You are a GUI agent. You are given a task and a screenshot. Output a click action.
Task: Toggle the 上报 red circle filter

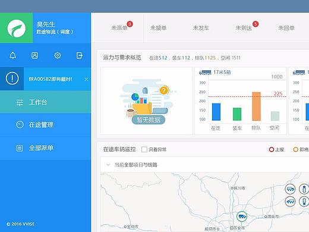[x=272, y=149]
